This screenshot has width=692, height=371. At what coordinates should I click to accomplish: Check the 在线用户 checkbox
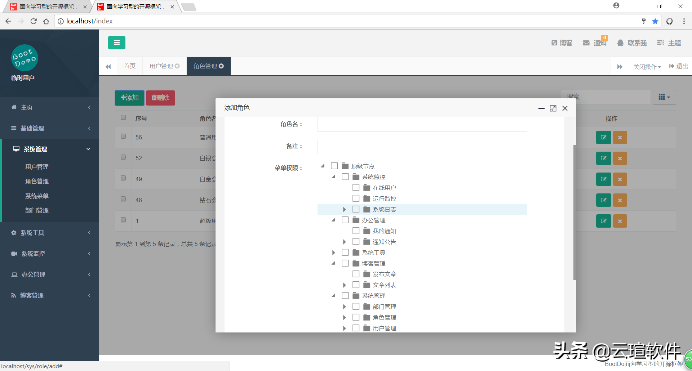point(356,188)
